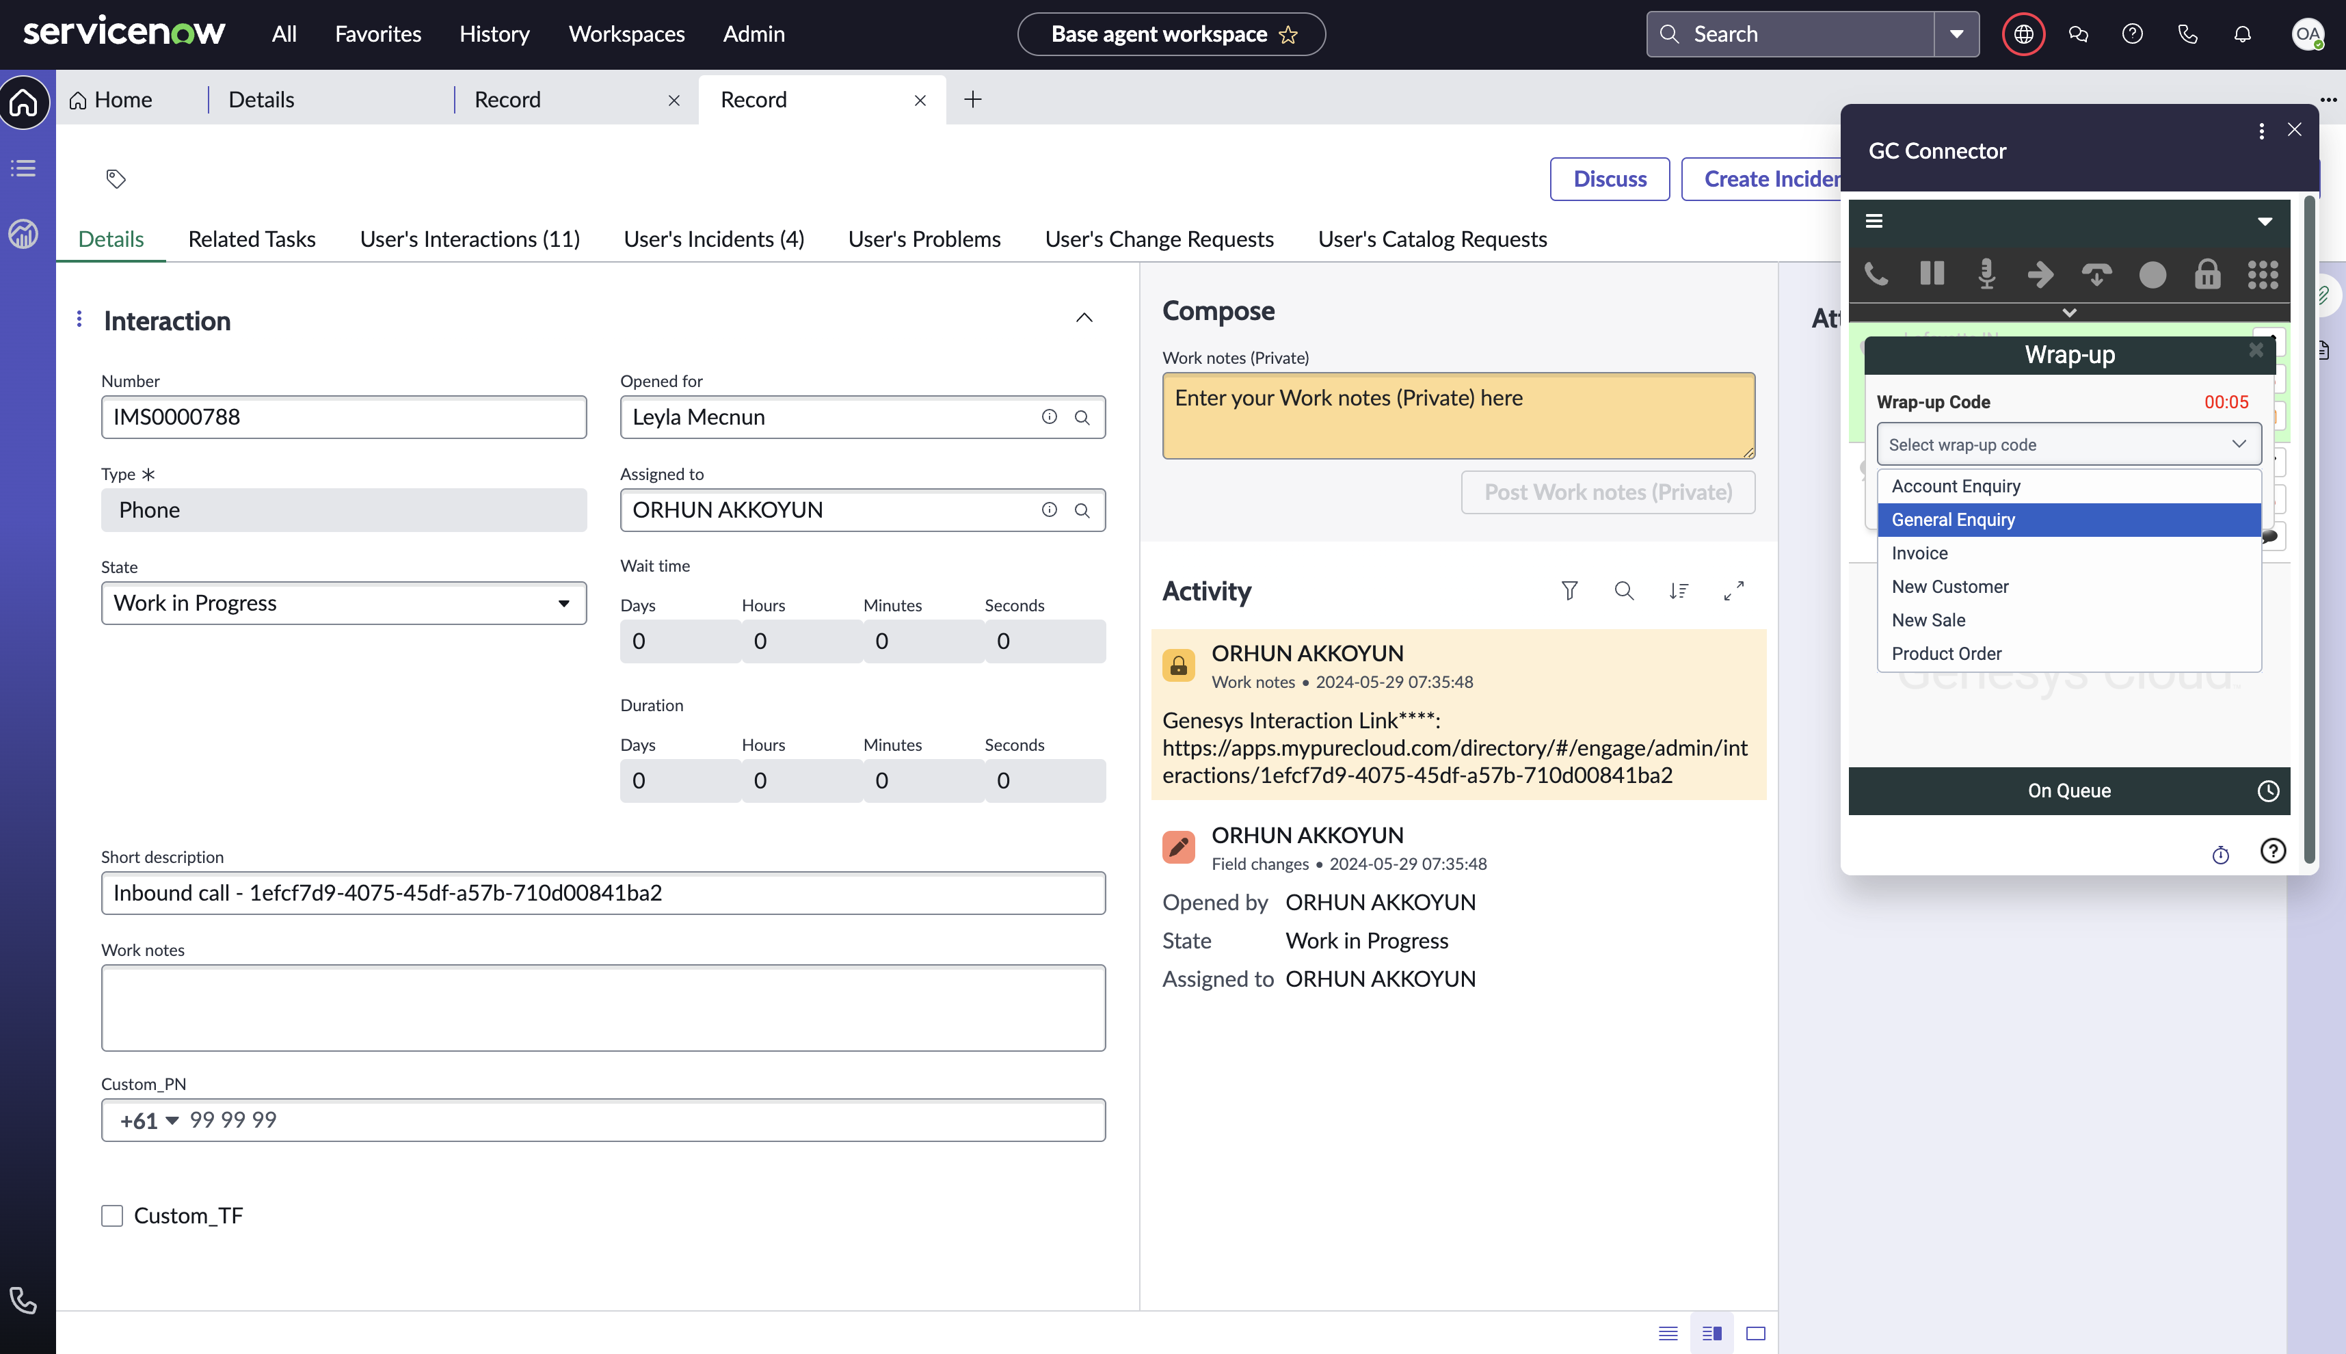The width and height of the screenshot is (2346, 1354).
Task: Toggle the Custom_TF checkbox
Action: tap(113, 1215)
